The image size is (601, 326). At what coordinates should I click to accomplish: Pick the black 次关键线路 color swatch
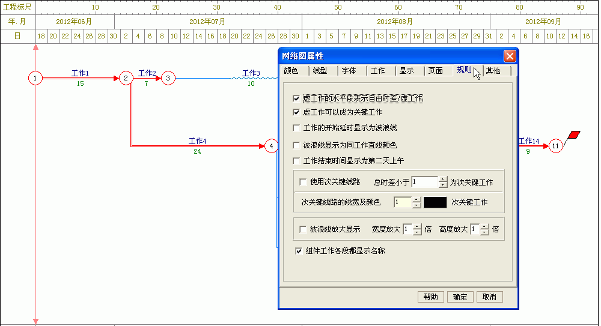click(x=435, y=202)
